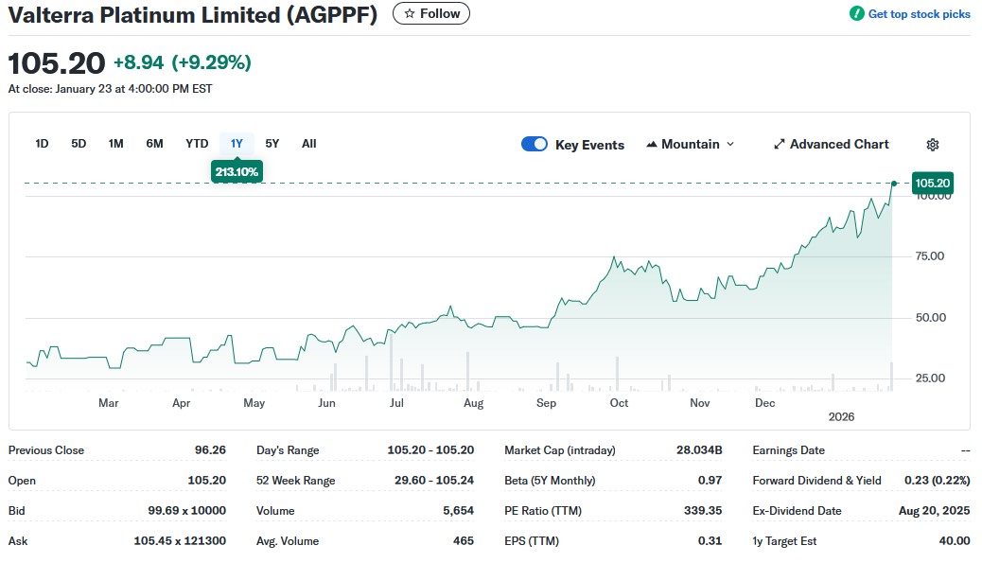Viewport: 982px width, 563px height.
Task: Click the 213.10% performance badge
Action: [237, 171]
